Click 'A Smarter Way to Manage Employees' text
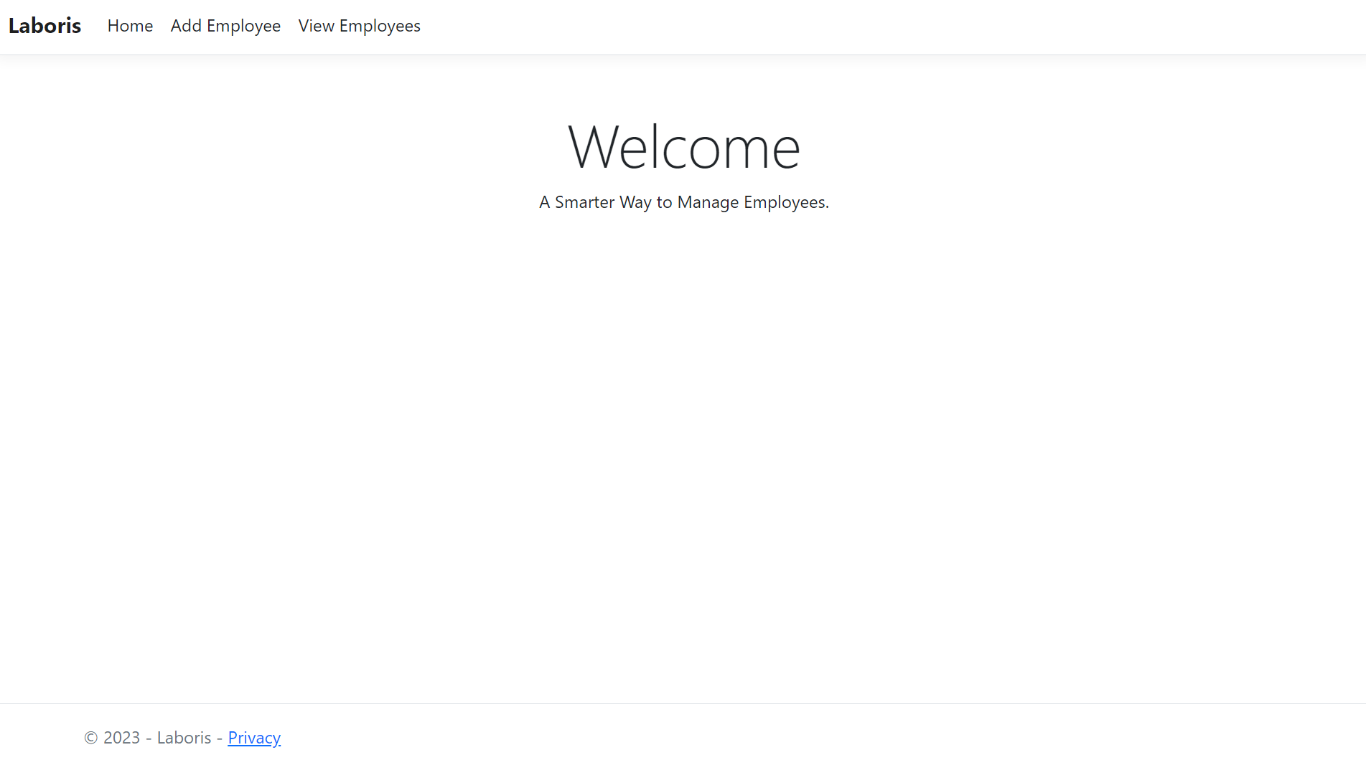1366x760 pixels. coord(683,202)
